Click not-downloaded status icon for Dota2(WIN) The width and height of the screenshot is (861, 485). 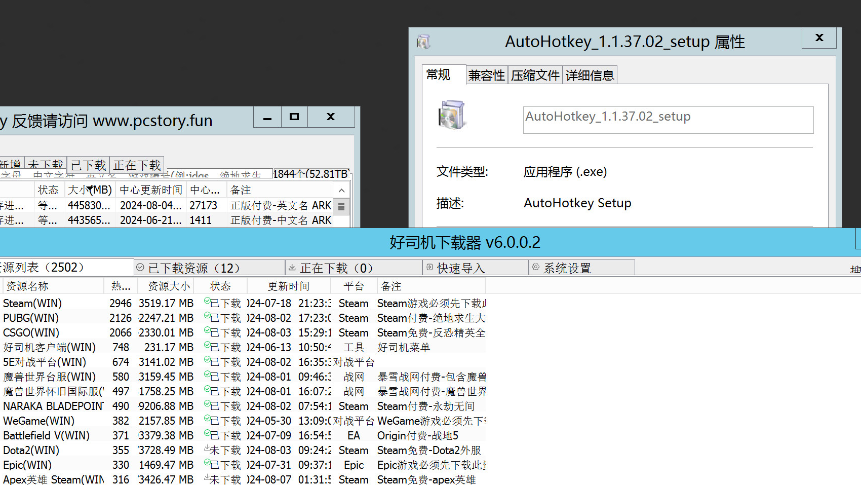[x=207, y=449]
